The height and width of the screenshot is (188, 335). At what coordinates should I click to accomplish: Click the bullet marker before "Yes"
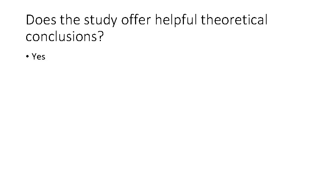27,56
